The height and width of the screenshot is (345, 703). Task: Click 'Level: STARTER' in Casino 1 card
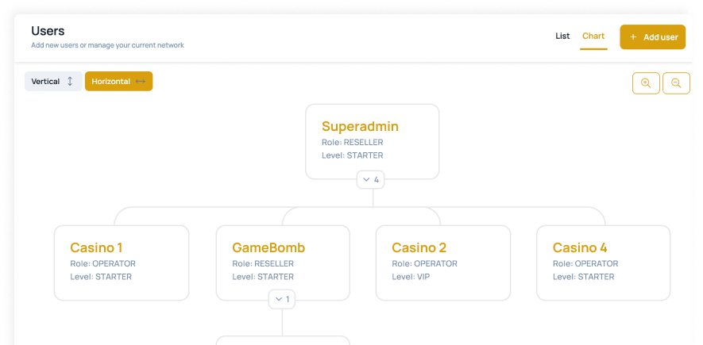click(101, 277)
